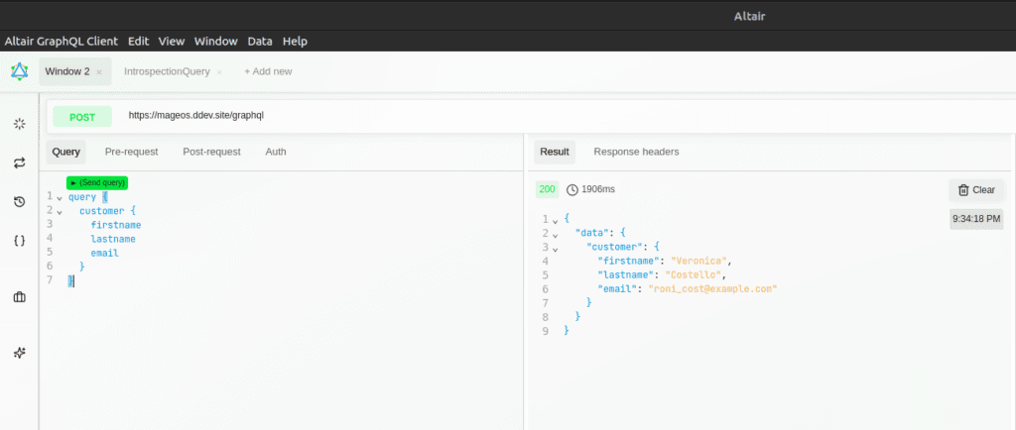
Task: Click the 1906ms response time
Action: click(x=598, y=189)
